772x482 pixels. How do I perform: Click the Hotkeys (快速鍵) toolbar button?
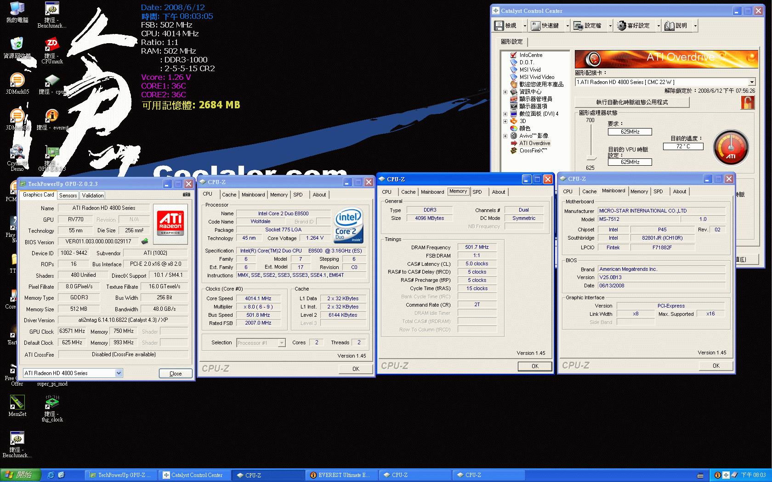[x=545, y=26]
